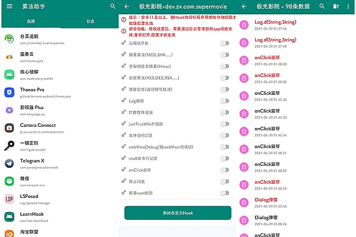This screenshot has height=237, width=356.
Task: Go back from the 极光影院 settings screen
Action: click(127, 7)
